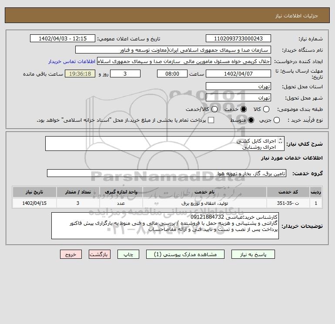Toggle Islamic treasury payment checkbox
Screen dimensions: 335x324
(x=211, y=120)
